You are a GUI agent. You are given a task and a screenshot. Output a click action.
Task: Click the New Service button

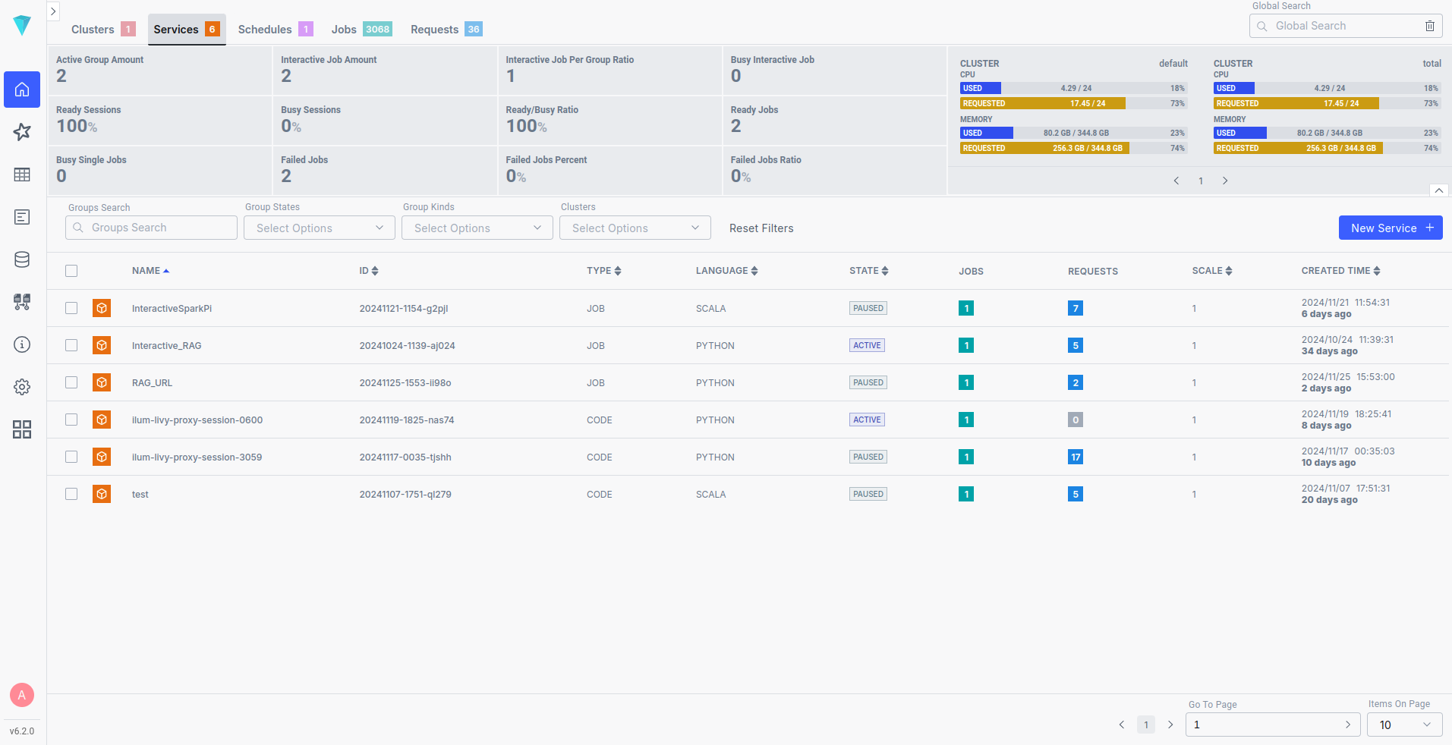click(1390, 228)
